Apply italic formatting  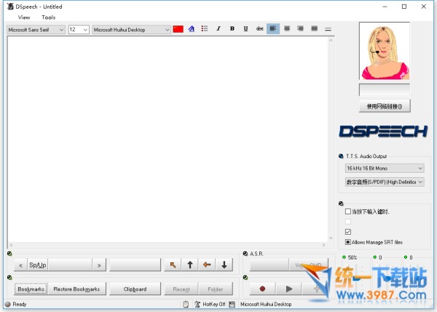point(219,28)
